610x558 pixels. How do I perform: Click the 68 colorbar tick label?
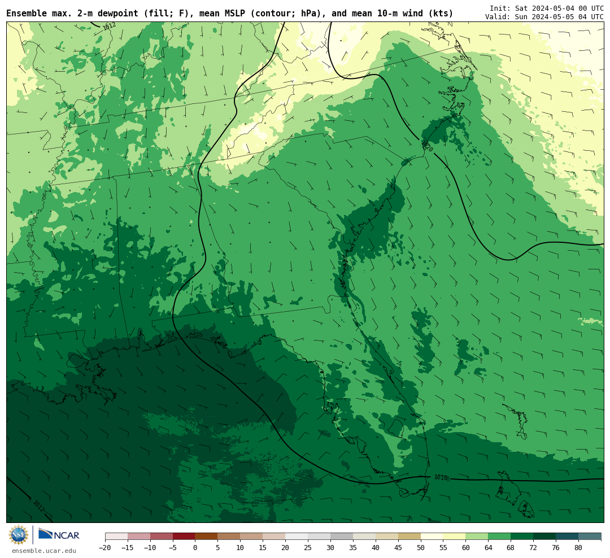click(511, 547)
